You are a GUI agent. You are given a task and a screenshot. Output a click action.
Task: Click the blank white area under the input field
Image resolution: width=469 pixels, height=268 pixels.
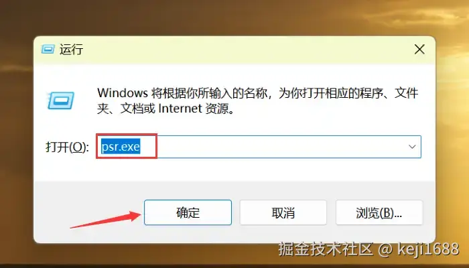(x=234, y=170)
